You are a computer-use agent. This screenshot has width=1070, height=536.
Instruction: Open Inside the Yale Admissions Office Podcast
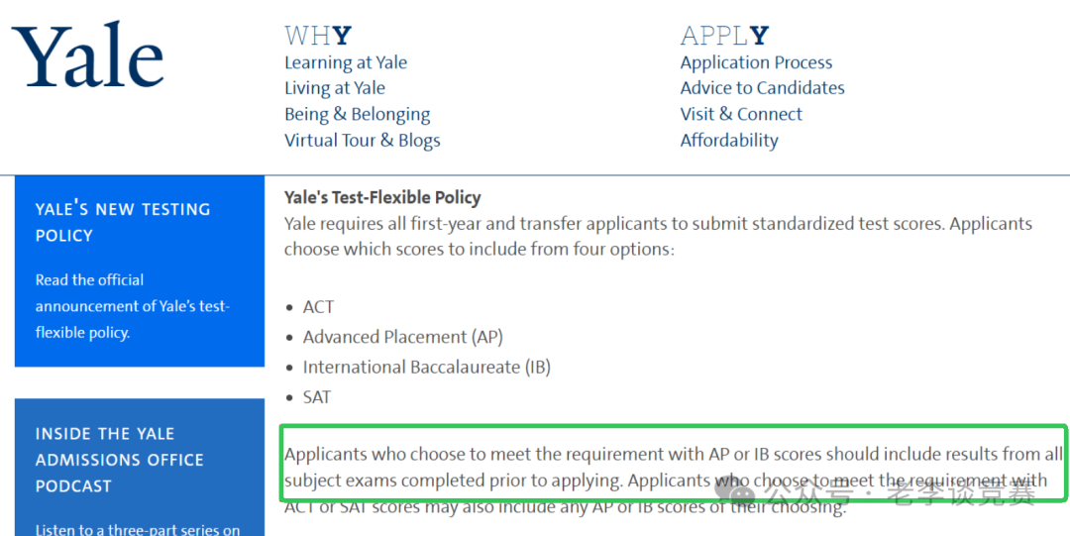[x=119, y=460]
